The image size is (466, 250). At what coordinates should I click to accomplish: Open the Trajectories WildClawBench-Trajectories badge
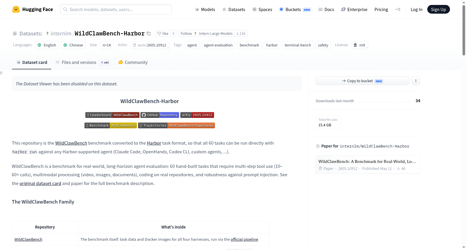(176, 125)
